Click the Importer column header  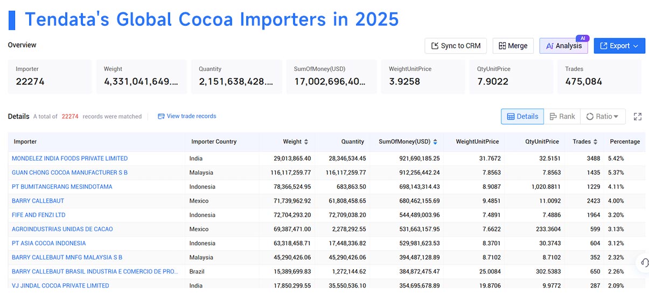pos(25,142)
